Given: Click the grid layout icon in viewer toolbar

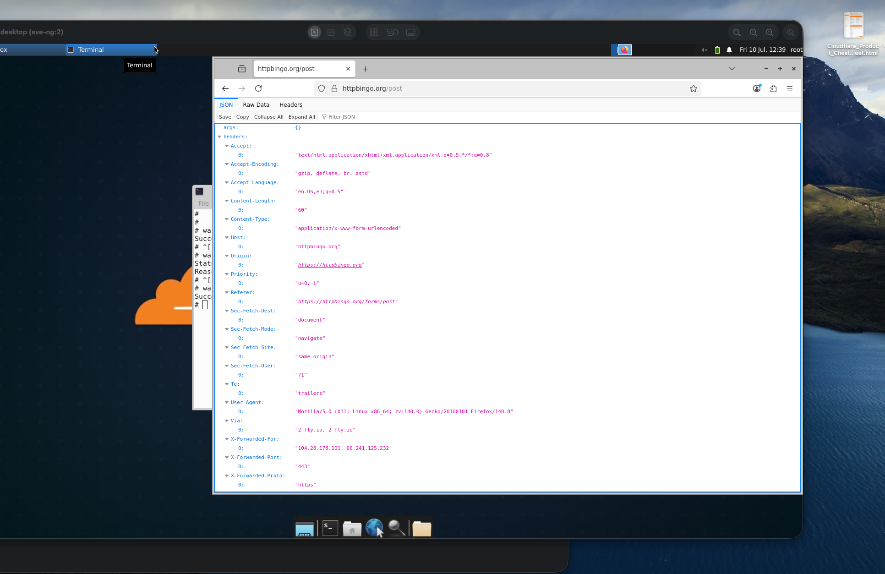Looking at the screenshot, I should pyautogui.click(x=374, y=33).
